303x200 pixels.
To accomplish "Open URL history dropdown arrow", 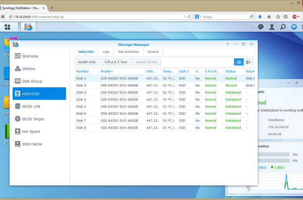I will click(185, 17).
